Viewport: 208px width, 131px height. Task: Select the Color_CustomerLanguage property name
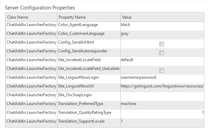coord(81,33)
